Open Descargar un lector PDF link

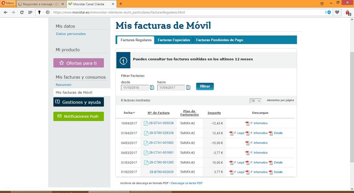point(187,183)
